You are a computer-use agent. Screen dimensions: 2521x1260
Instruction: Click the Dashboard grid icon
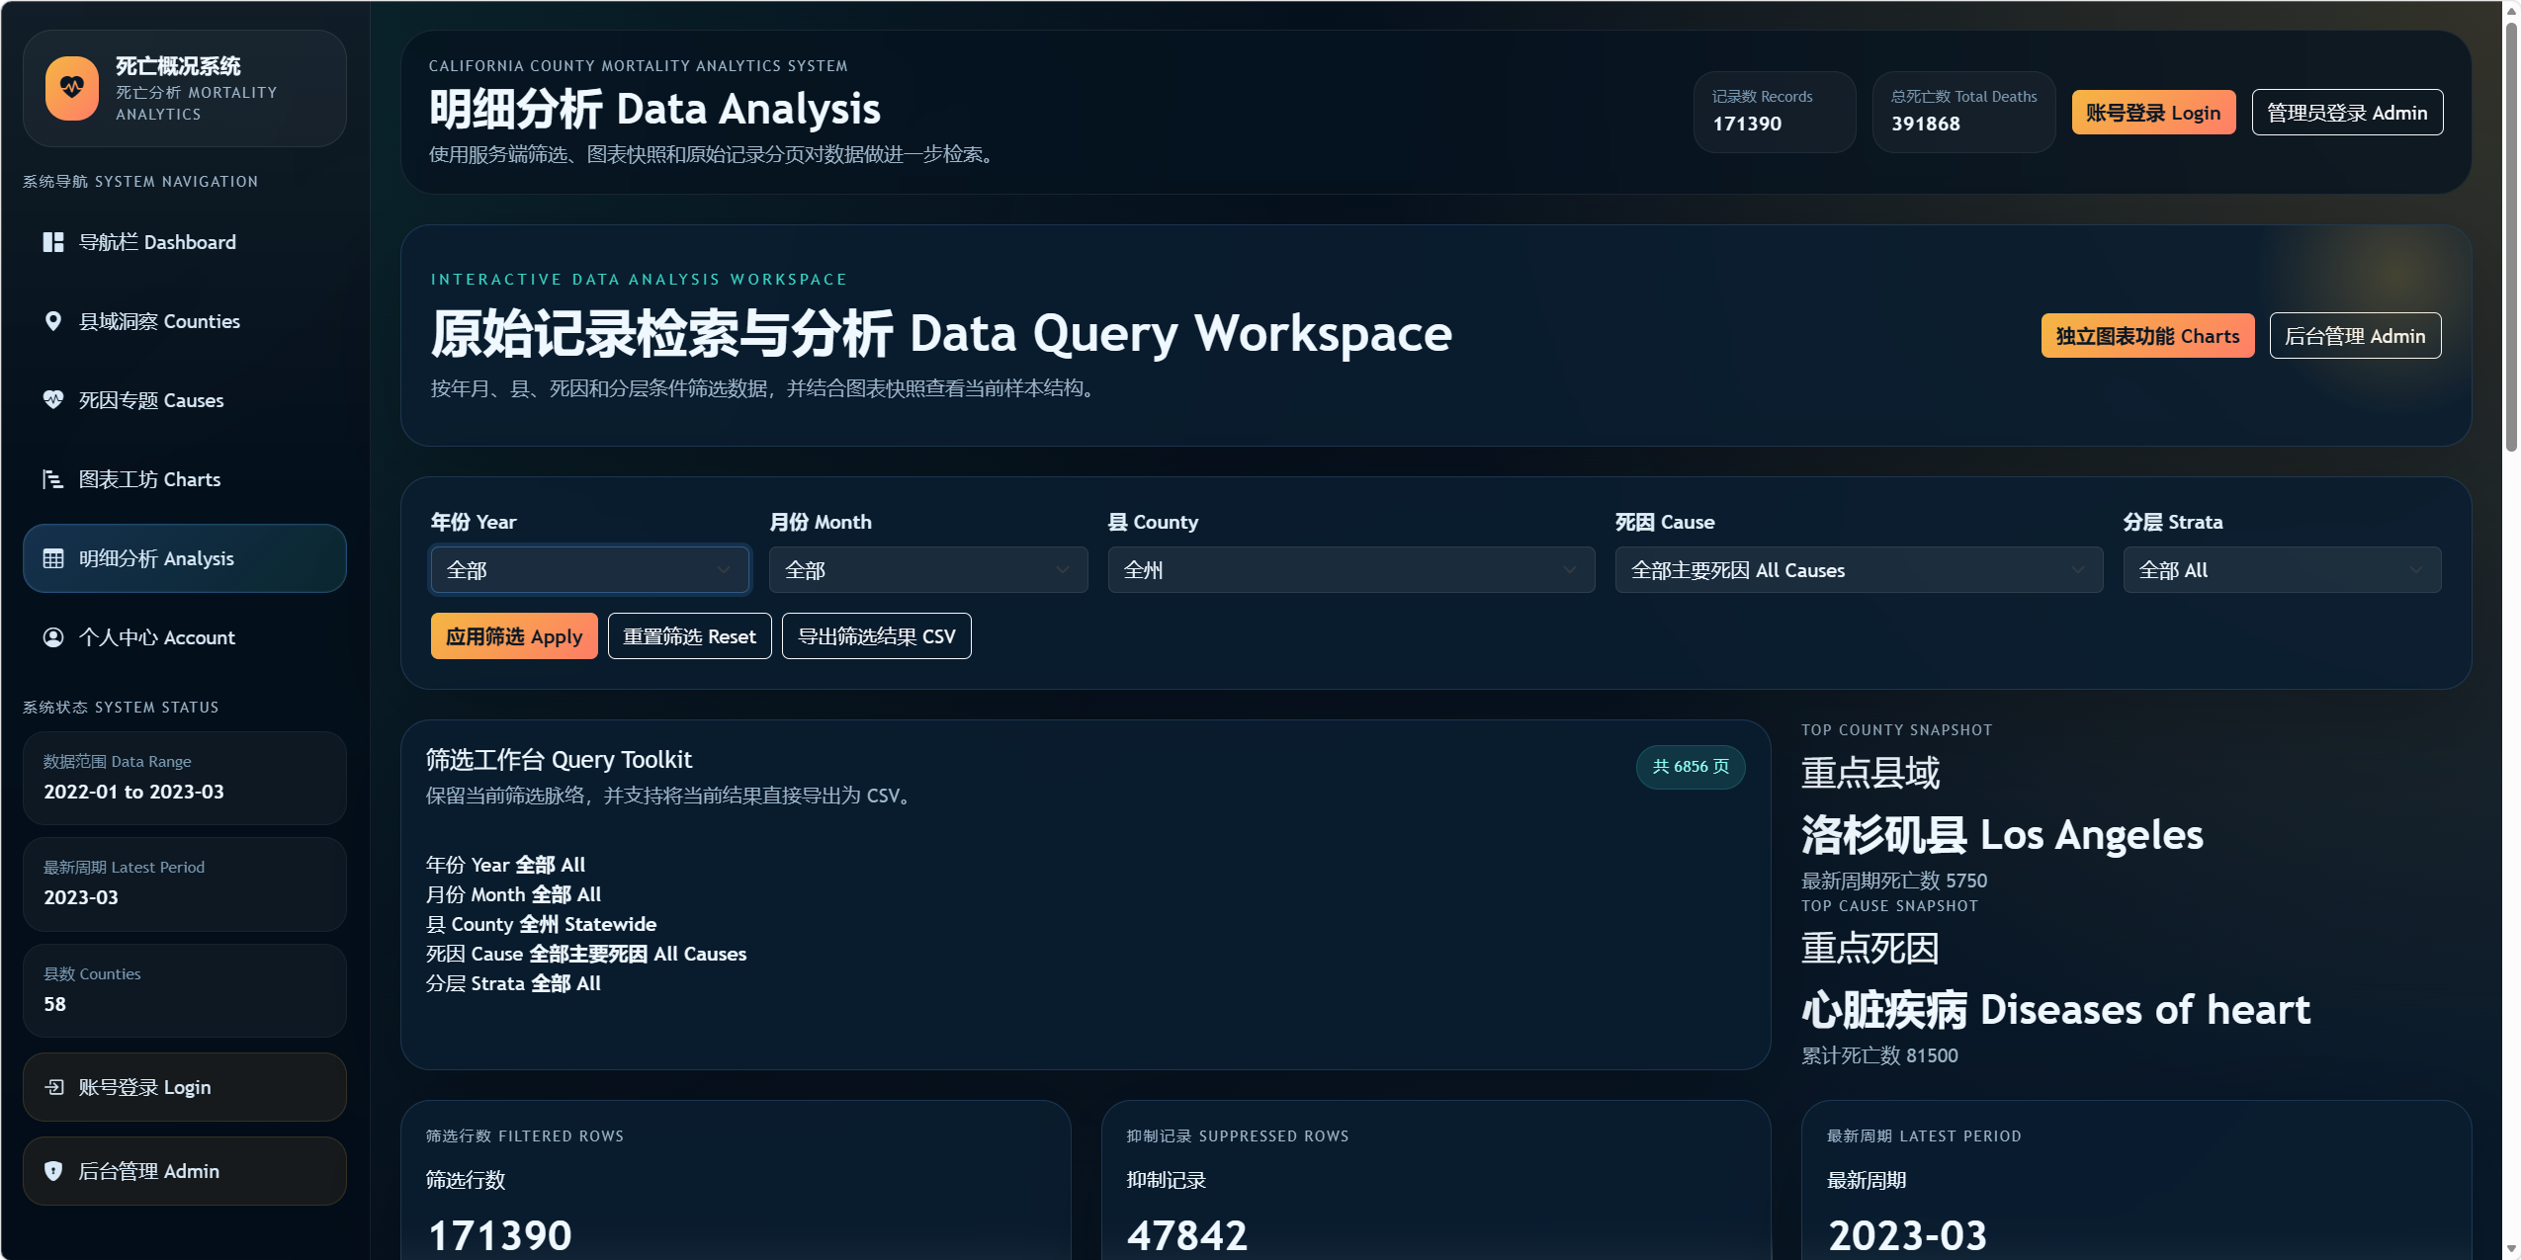click(x=53, y=242)
